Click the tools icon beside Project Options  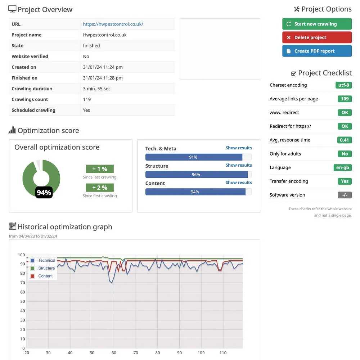[x=297, y=9]
